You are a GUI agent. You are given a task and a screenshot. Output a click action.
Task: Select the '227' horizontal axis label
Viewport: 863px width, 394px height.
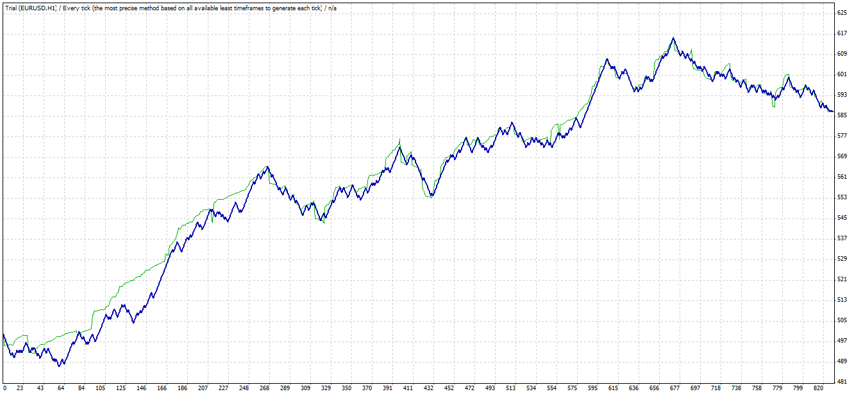click(x=223, y=388)
